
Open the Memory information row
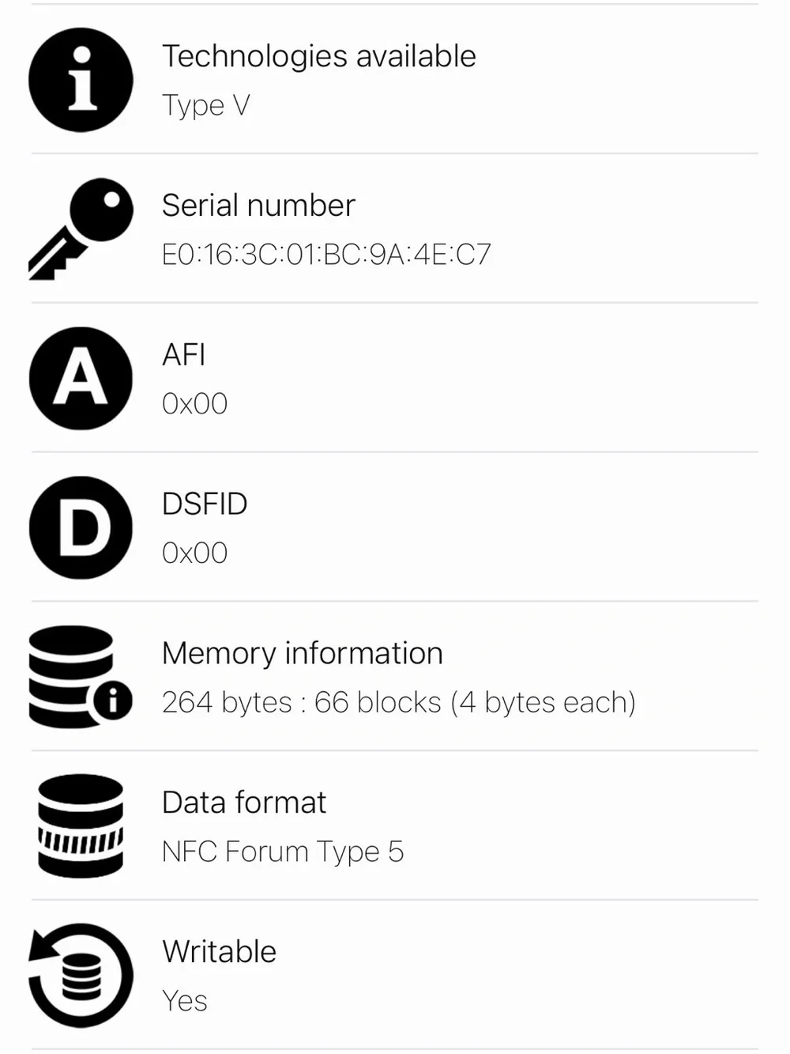(395, 677)
